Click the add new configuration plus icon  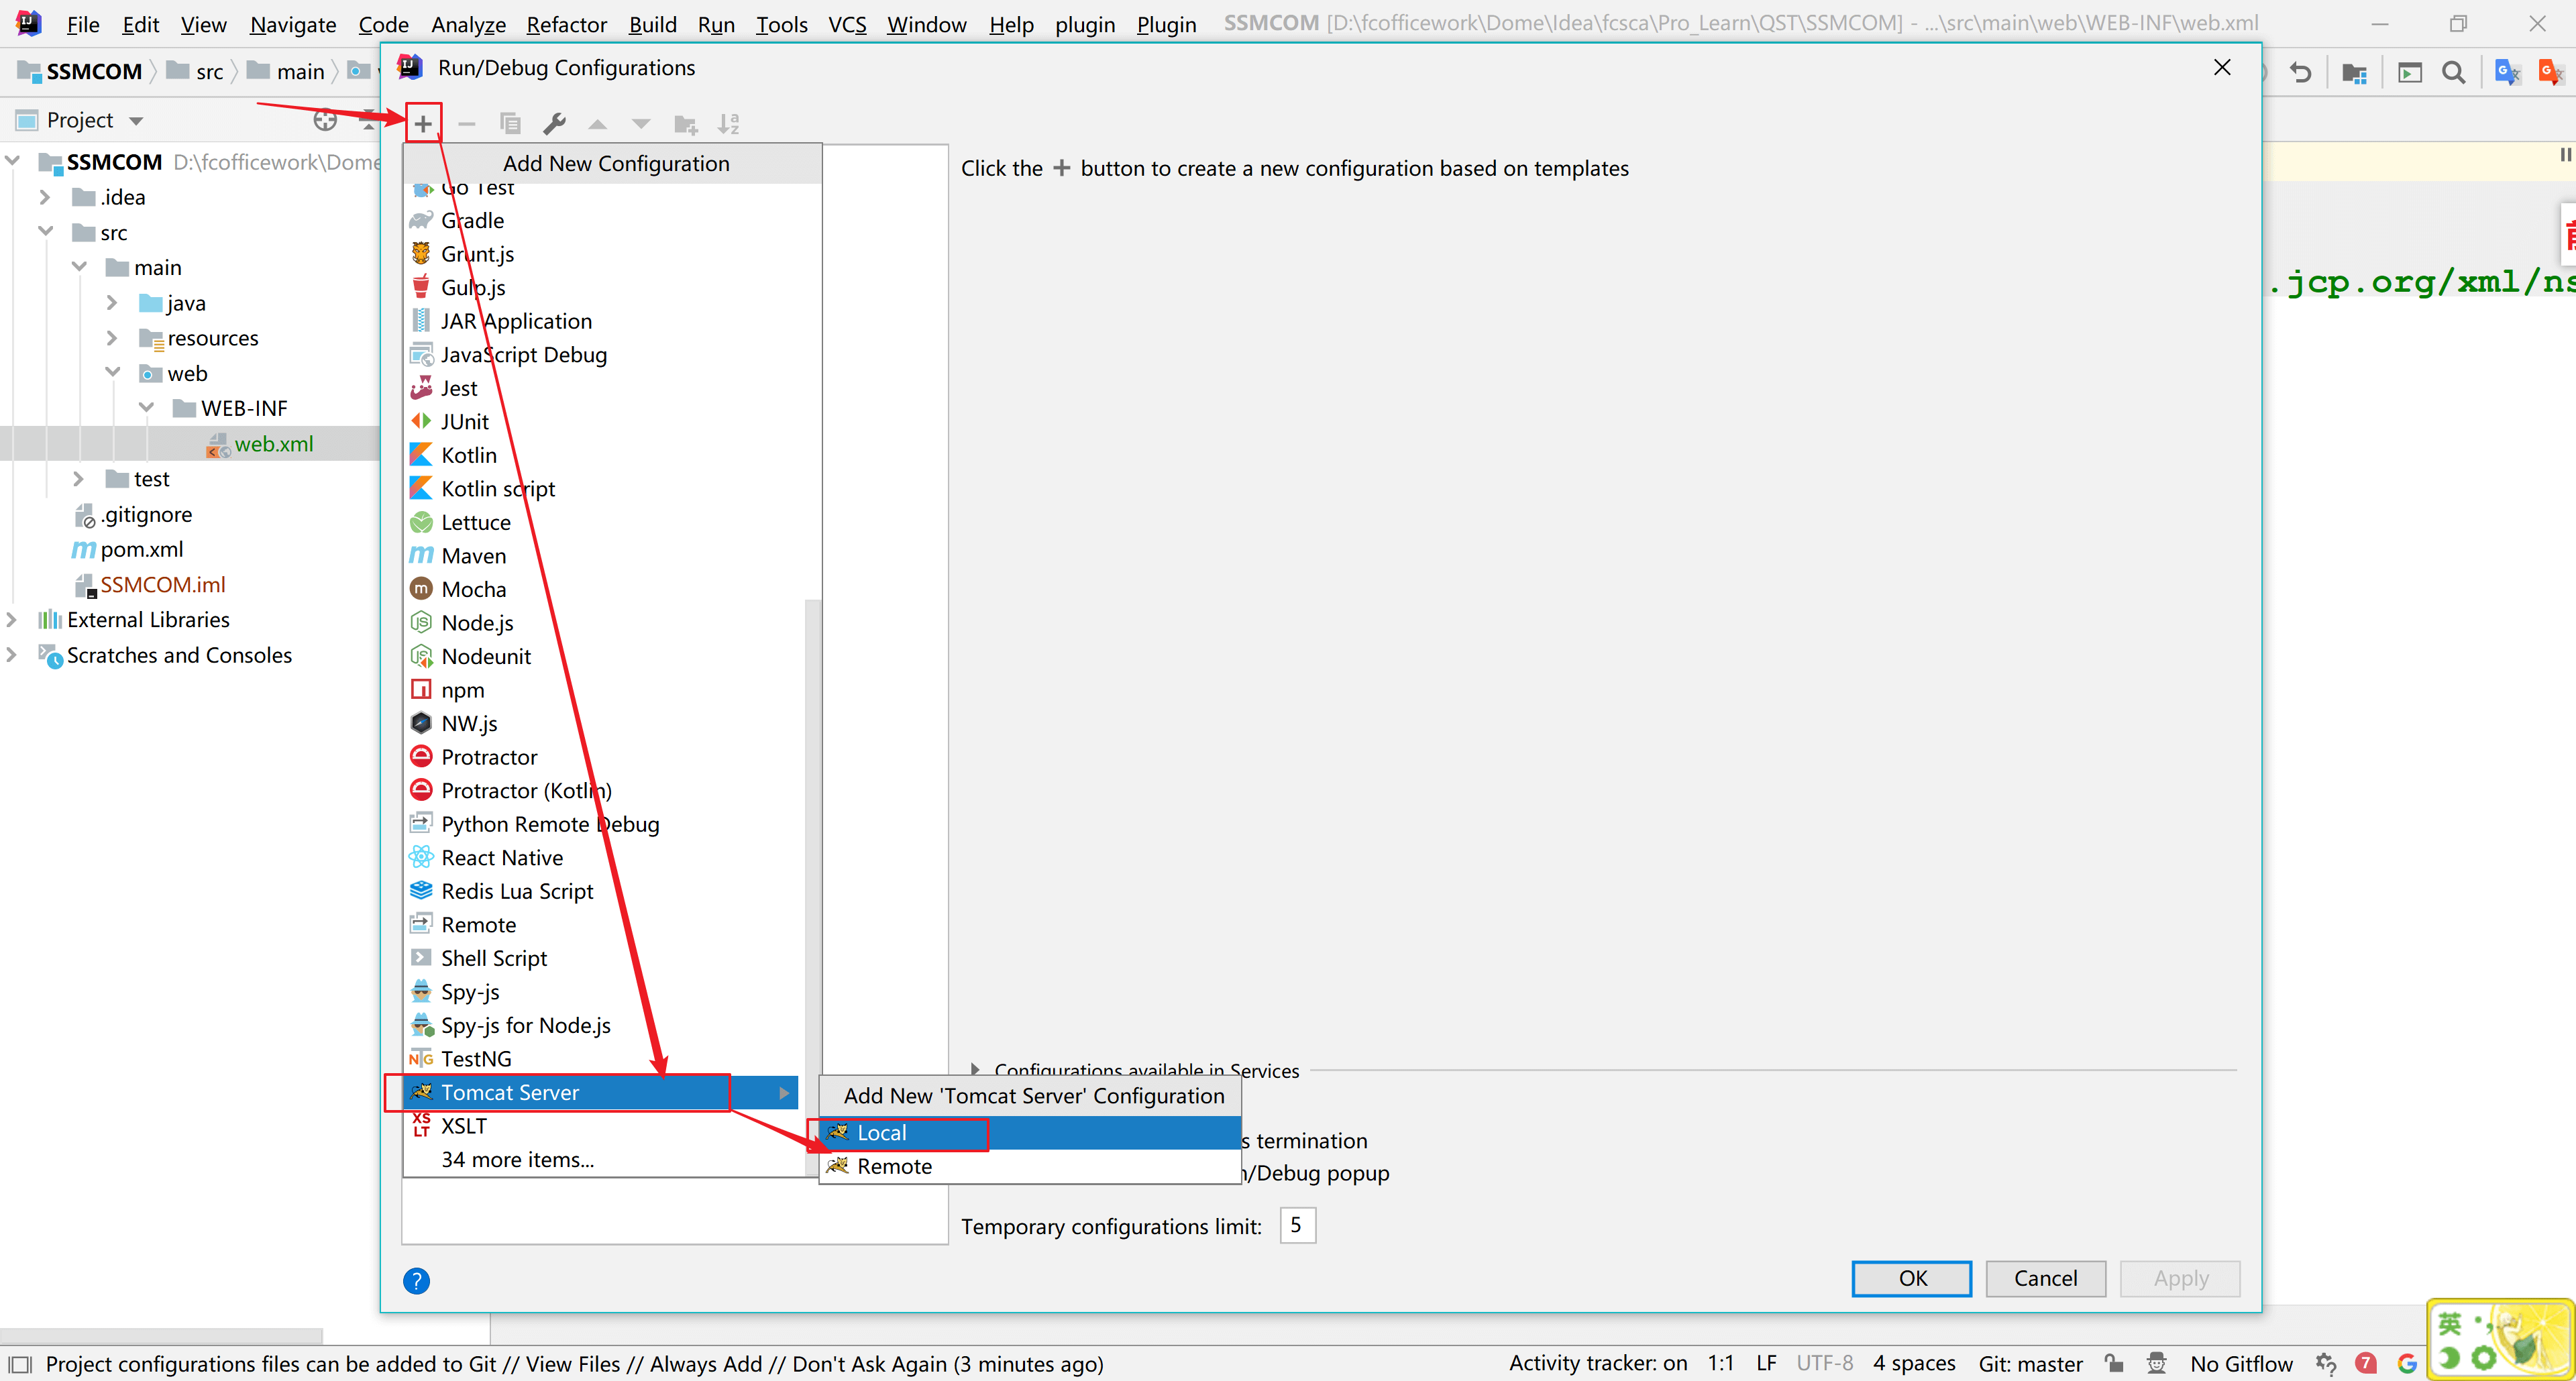pos(423,124)
